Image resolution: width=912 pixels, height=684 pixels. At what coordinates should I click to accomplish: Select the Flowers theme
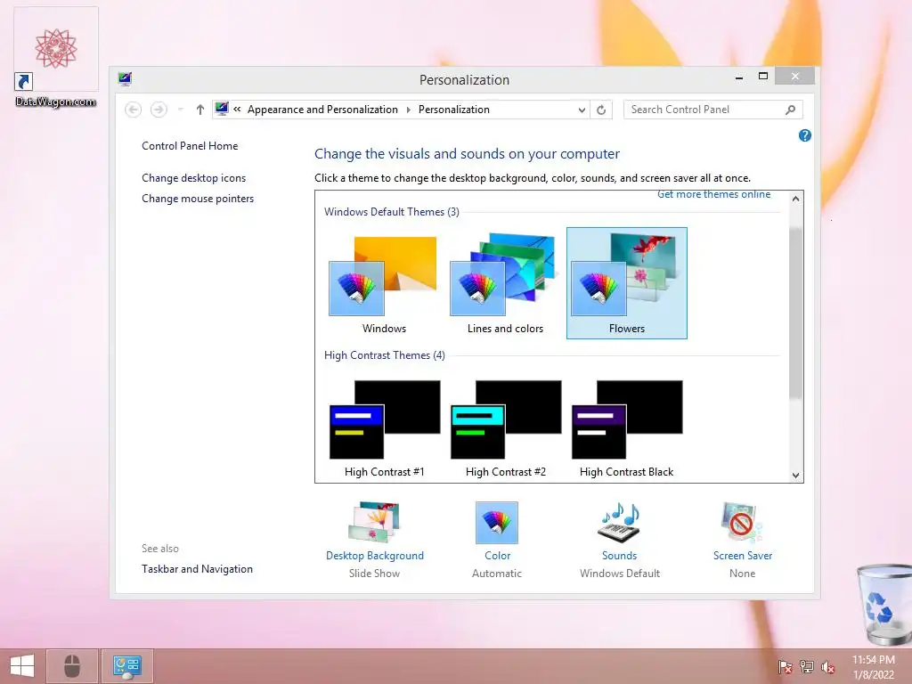point(627,283)
